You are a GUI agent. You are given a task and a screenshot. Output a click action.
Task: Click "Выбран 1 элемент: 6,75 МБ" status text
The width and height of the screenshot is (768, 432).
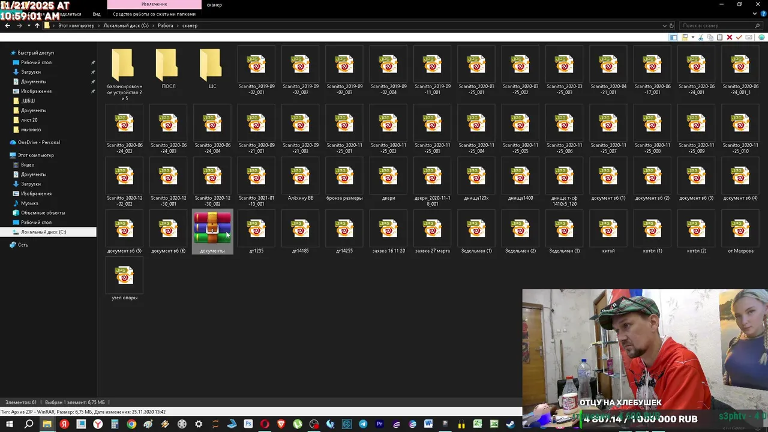pyautogui.click(x=75, y=402)
